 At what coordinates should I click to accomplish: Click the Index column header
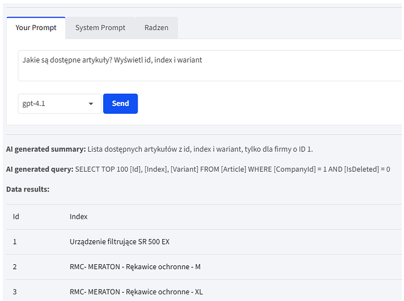[x=78, y=216]
